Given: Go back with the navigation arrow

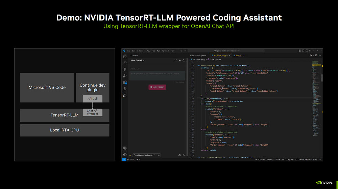Looking at the screenshot, I should (x=182, y=51).
